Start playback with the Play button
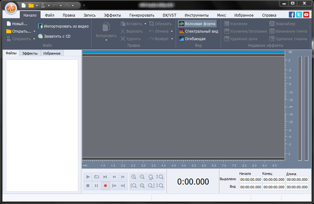This screenshot has height=204, width=314. pos(88,177)
